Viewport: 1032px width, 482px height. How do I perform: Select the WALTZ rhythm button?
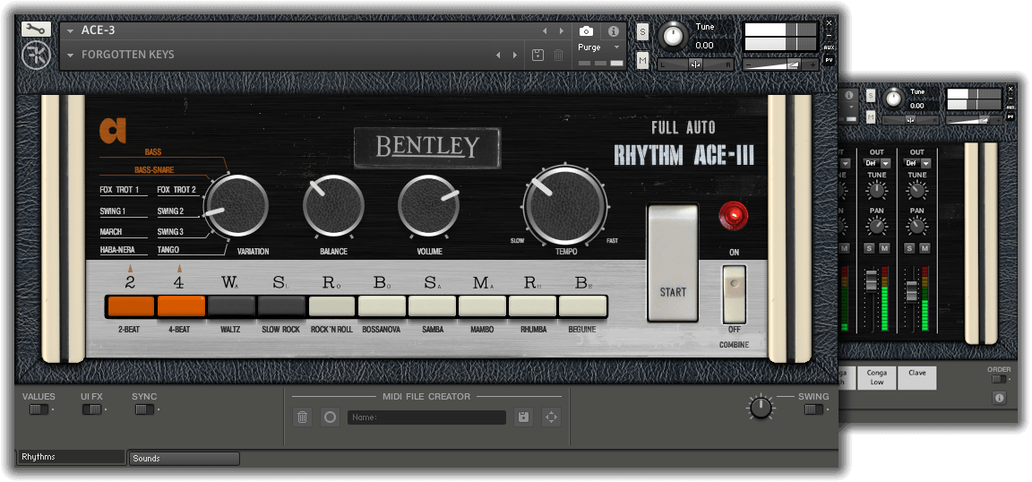pyautogui.click(x=231, y=306)
